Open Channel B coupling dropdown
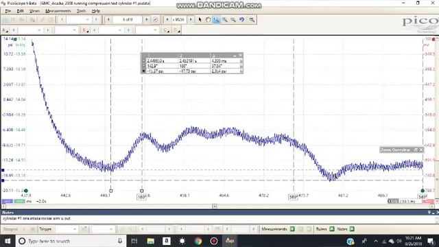This screenshot has width=439, height=247. tap(147, 30)
